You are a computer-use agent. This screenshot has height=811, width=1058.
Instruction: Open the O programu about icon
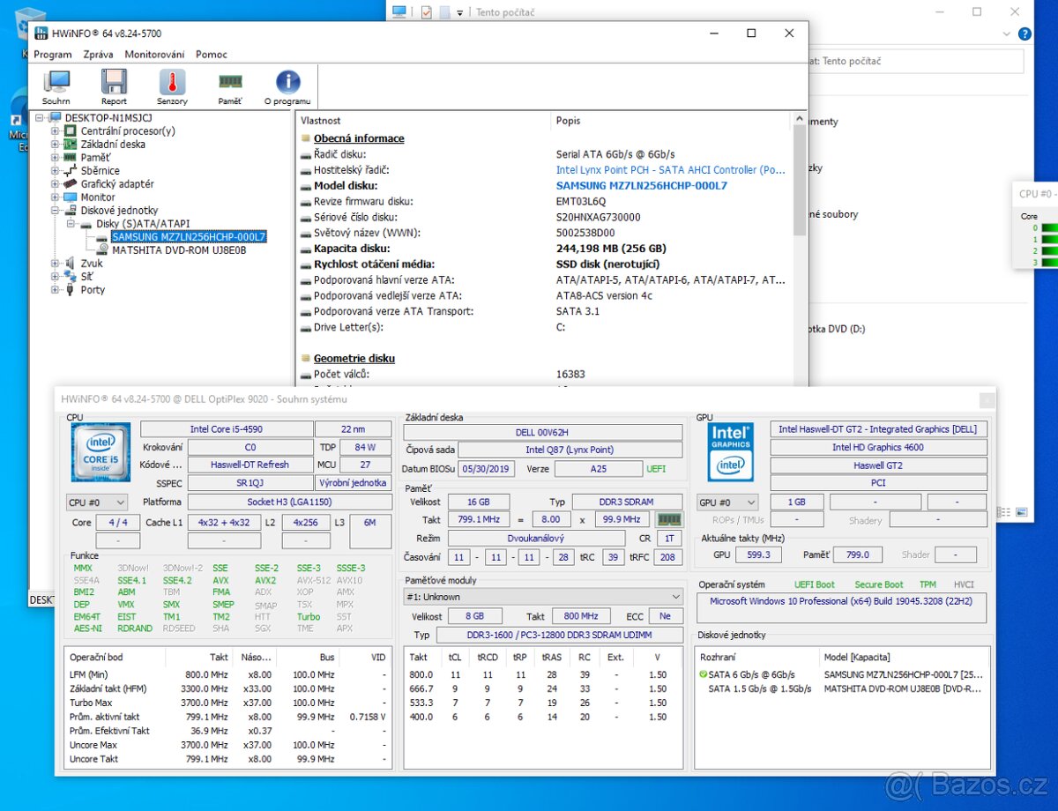coord(287,86)
